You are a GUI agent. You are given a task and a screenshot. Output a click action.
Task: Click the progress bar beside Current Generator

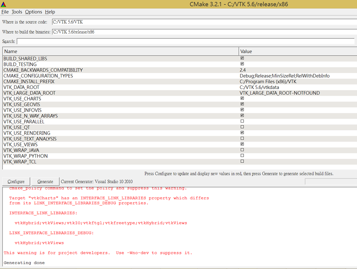331,181
